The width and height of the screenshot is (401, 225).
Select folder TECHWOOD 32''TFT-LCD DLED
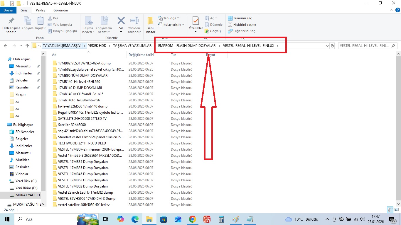82,143
